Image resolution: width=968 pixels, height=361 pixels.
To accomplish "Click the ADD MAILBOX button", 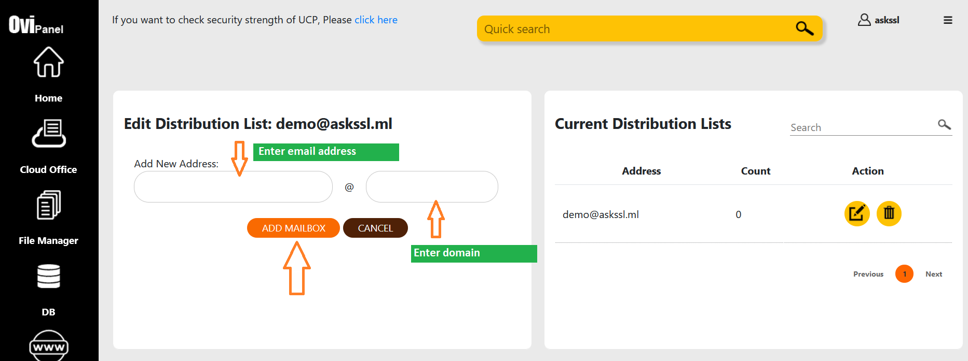I will [x=293, y=228].
